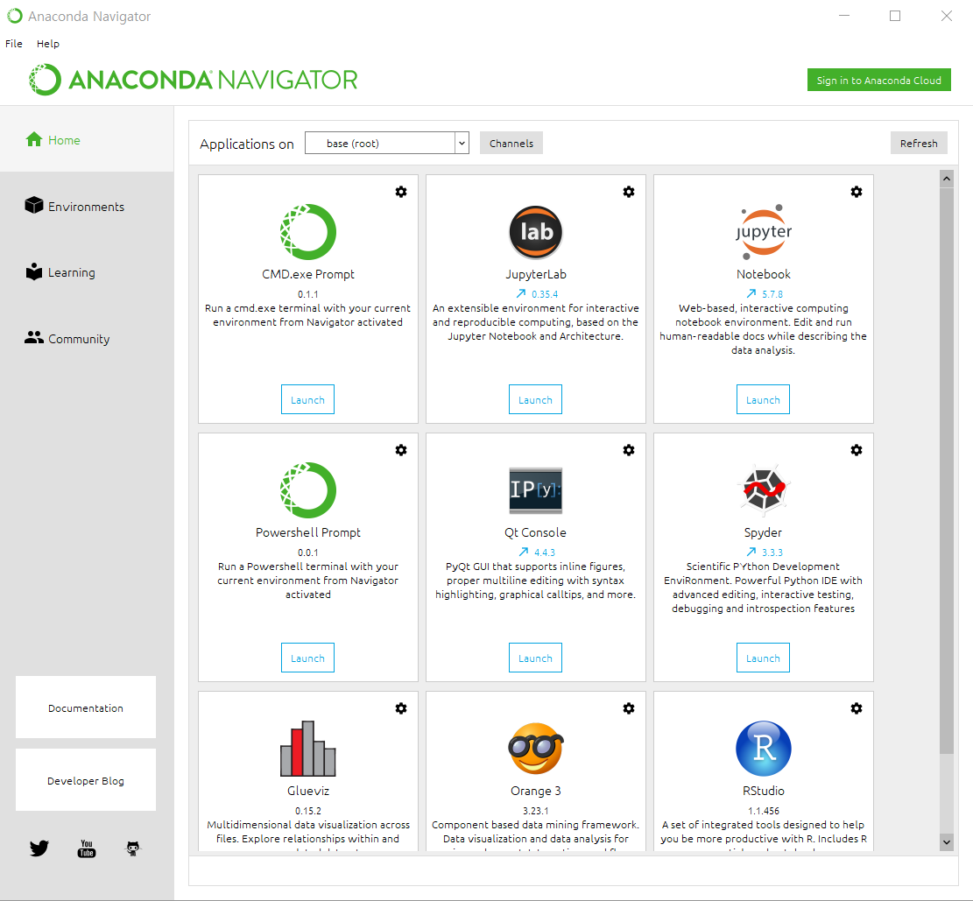Launch Qt Console

(x=535, y=658)
